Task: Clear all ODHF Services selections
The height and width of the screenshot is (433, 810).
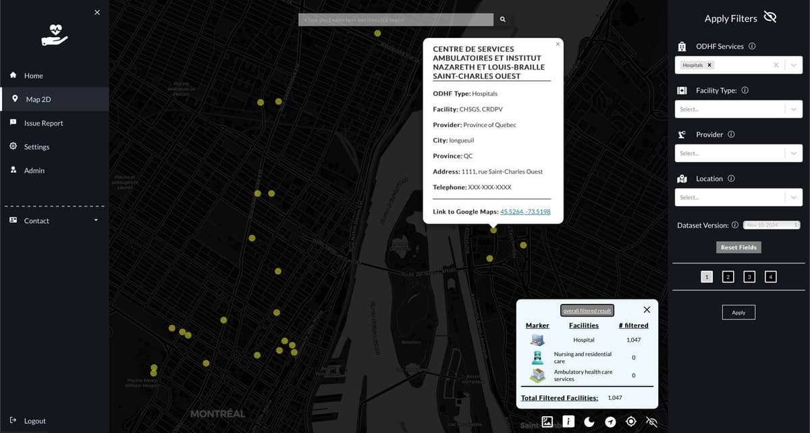Action: pyautogui.click(x=776, y=66)
